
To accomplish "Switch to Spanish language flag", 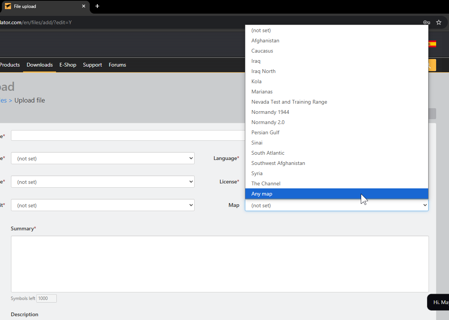I will (x=432, y=44).
